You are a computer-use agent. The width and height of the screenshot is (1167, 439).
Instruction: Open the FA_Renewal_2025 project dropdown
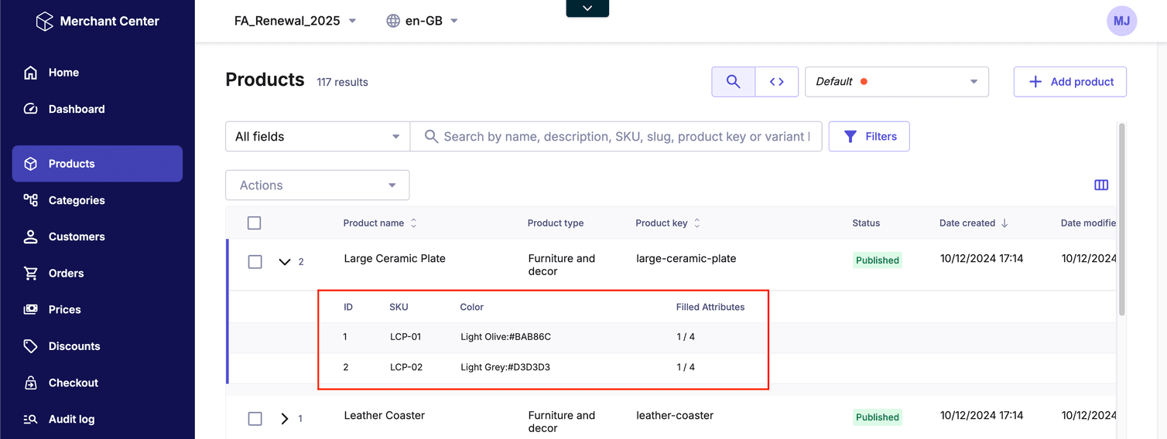[296, 21]
